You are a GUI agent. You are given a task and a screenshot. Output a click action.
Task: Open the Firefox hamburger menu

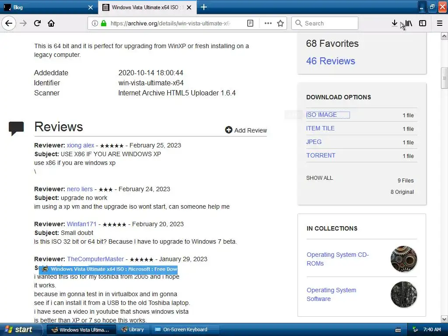click(x=440, y=23)
